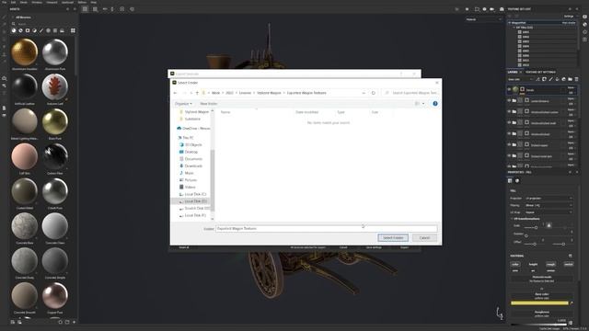Switch to Texture Set Settings tab
The image size is (589, 331).
(540, 72)
